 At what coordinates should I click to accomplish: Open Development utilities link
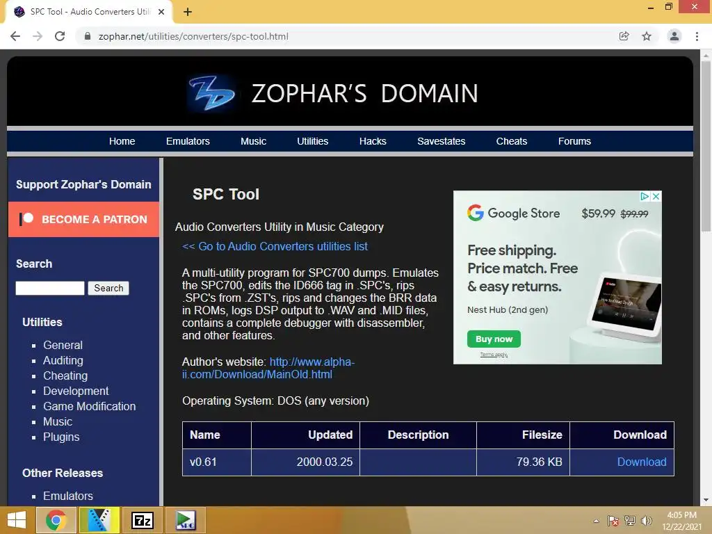tap(76, 391)
